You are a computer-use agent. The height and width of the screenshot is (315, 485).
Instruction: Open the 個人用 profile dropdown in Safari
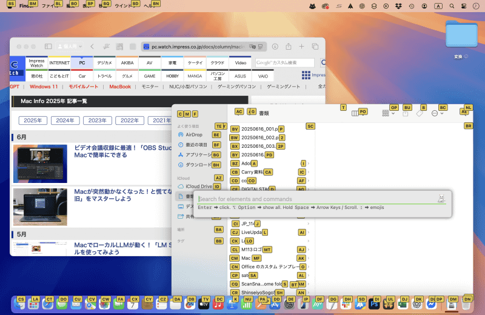(x=70, y=47)
